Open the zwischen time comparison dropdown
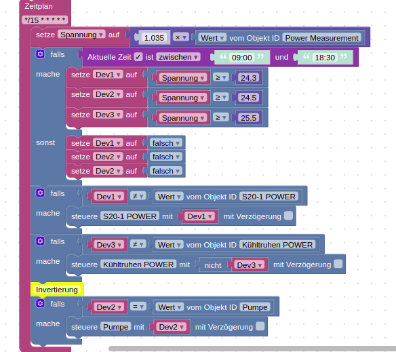Screen dimensions: 396x352 (178, 57)
